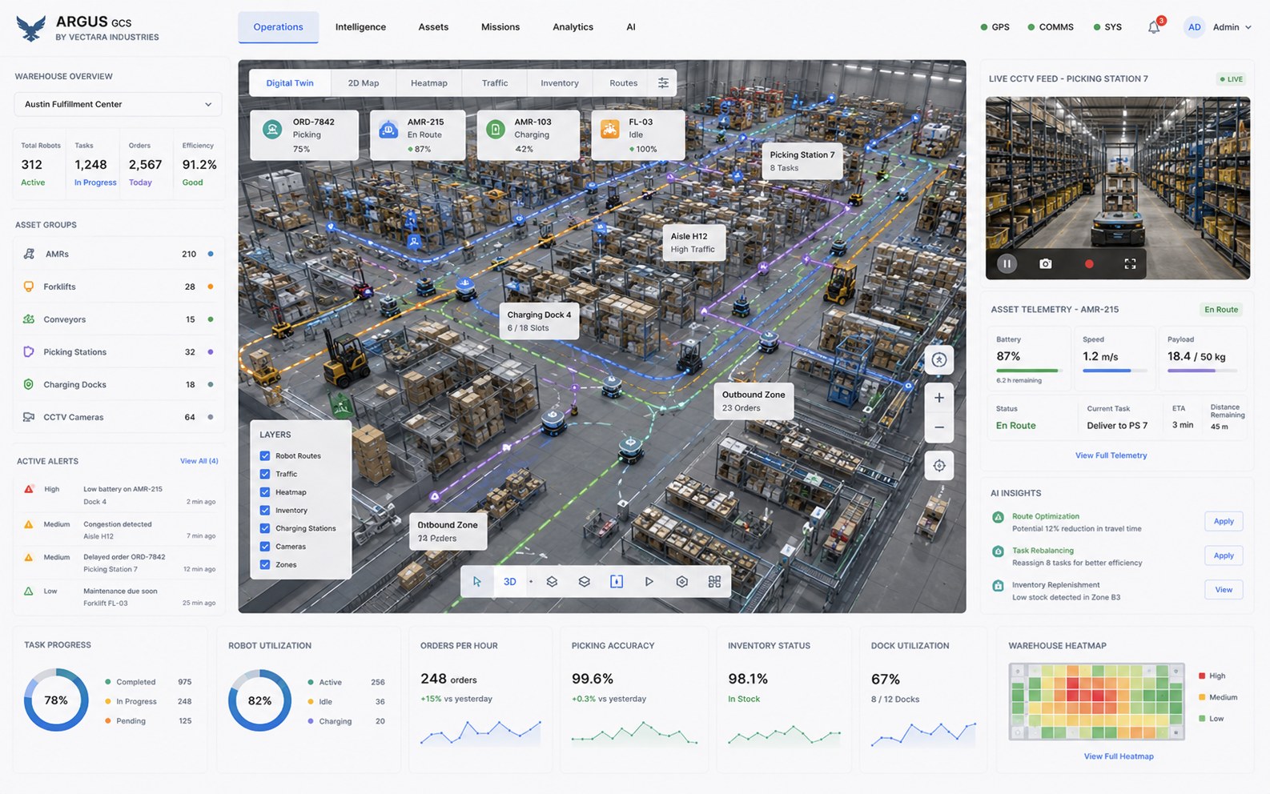Click the warehouse heatmap thumbnail
This screenshot has width=1270, height=794.
[x=1096, y=702]
